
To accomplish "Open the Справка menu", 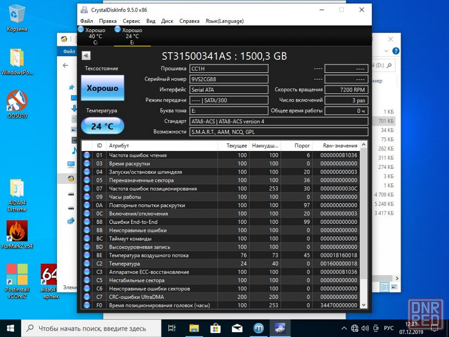I will [189, 21].
